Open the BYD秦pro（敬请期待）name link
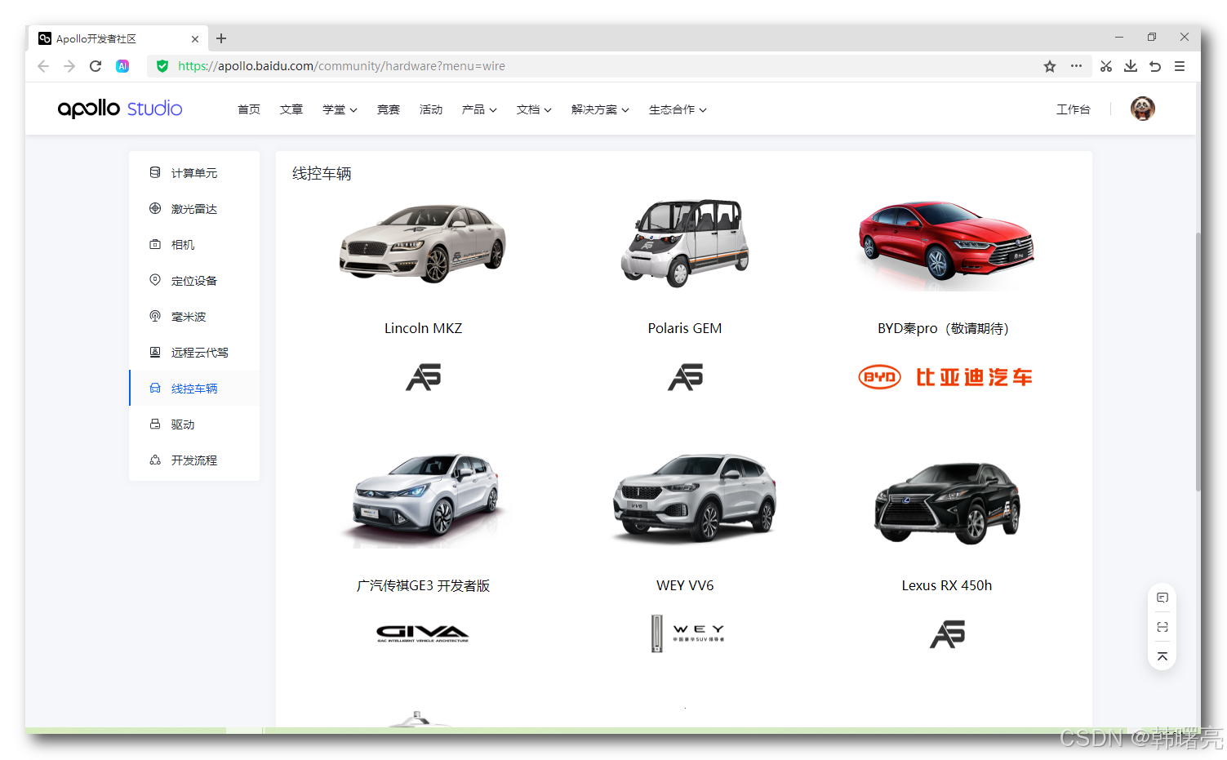 point(945,328)
